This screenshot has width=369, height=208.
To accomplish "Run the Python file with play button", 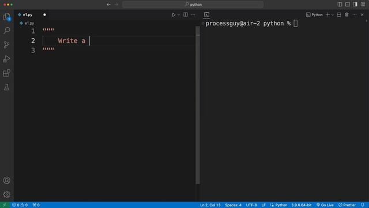I will pyautogui.click(x=174, y=14).
